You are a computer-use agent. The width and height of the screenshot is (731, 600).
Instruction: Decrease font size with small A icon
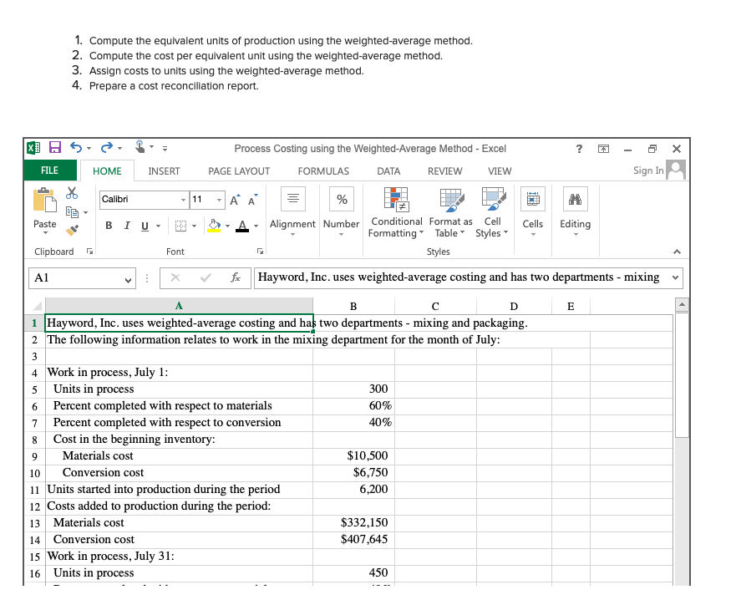[x=252, y=201]
